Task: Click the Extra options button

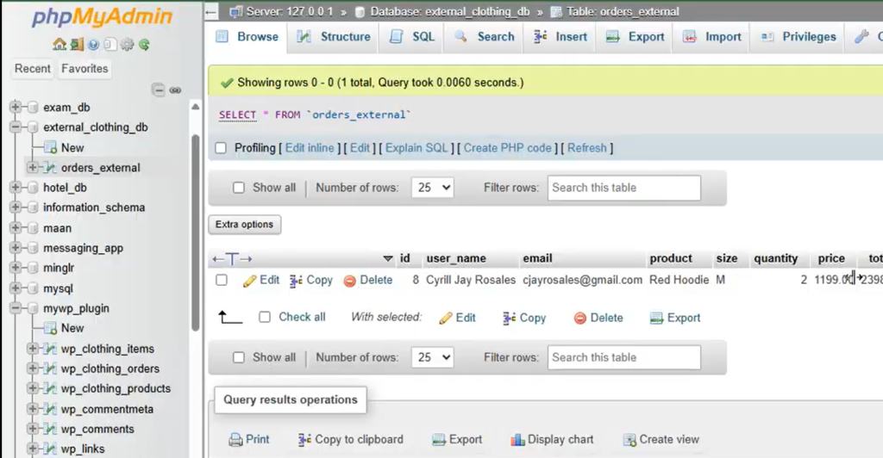Action: coord(244,225)
